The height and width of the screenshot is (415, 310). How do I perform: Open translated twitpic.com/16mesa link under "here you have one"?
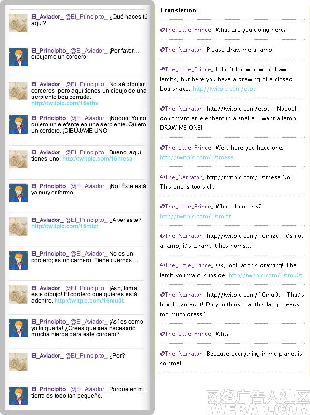point(197,157)
